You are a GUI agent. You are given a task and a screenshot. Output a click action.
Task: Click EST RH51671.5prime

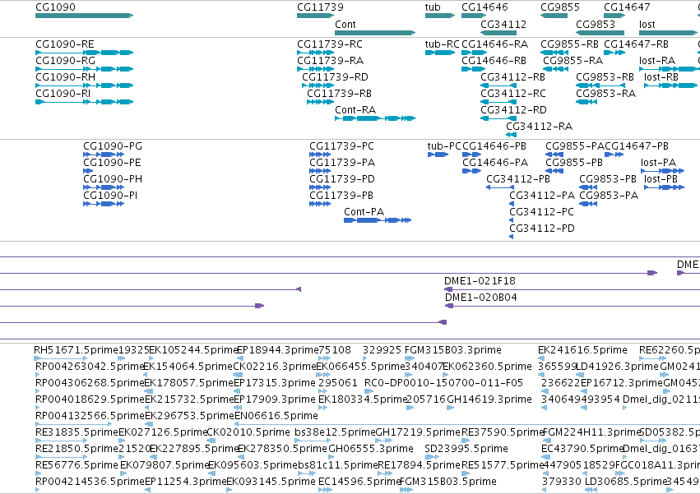(61, 358)
